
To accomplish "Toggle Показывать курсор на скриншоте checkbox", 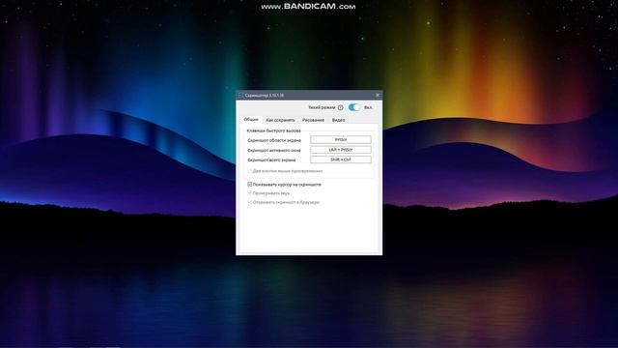I will click(249, 185).
